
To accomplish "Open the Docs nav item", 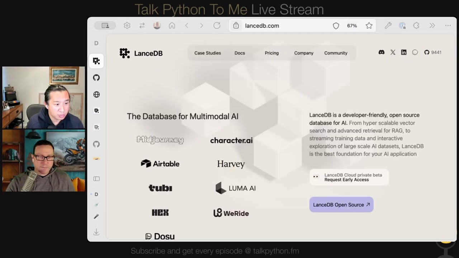I will [x=240, y=53].
